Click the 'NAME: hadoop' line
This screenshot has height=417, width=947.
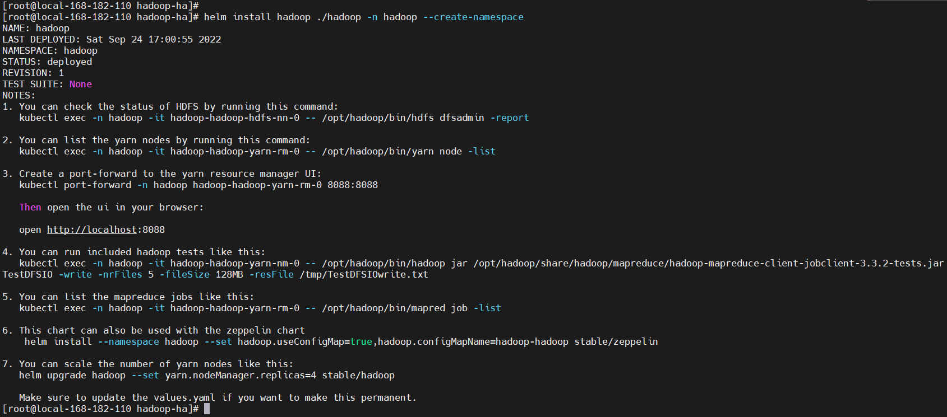[x=36, y=28]
